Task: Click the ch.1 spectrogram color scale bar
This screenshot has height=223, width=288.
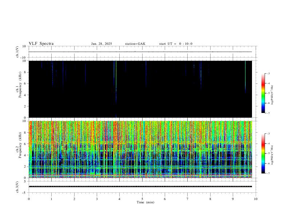Action: (x=263, y=93)
